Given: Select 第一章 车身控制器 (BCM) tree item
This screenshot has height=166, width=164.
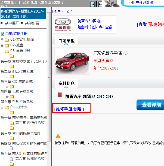Looking at the screenshot, I should coord(24,61).
